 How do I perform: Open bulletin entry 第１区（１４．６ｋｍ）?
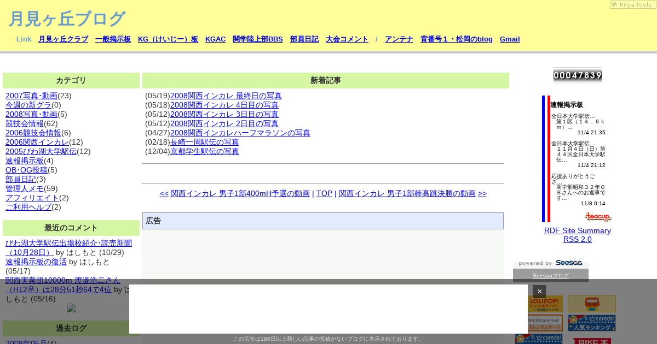coord(580,124)
